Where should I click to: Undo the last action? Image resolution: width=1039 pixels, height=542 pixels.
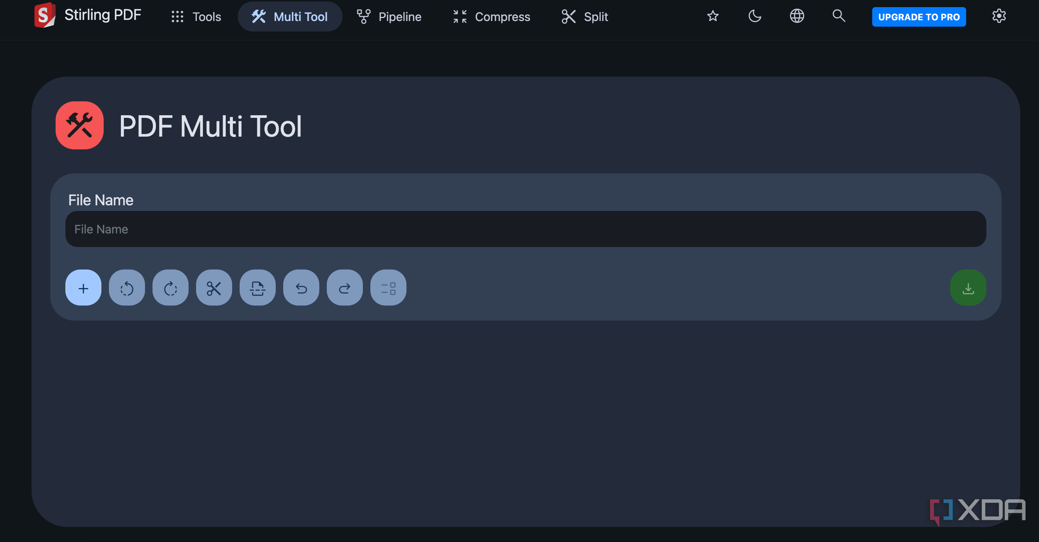[301, 288]
